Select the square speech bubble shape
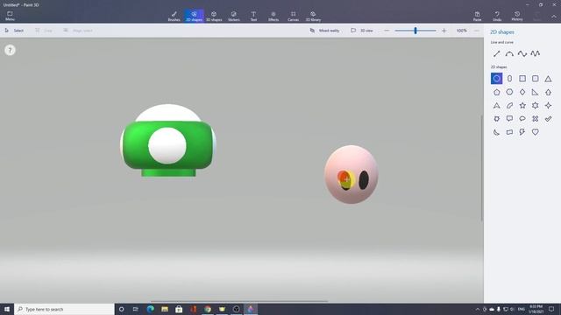561x315 pixels. (x=509, y=119)
